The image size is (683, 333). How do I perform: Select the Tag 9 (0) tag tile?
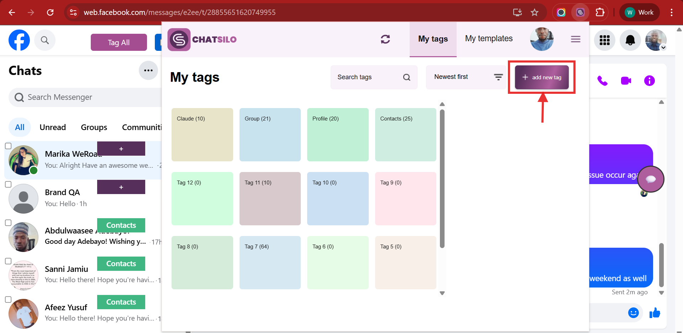pos(405,199)
